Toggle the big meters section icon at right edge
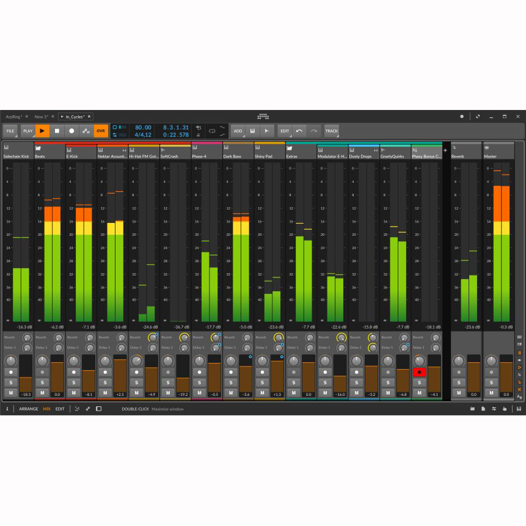The image size is (526, 526). pos(520,352)
